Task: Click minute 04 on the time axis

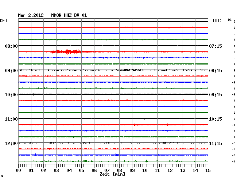Action: click(69, 170)
